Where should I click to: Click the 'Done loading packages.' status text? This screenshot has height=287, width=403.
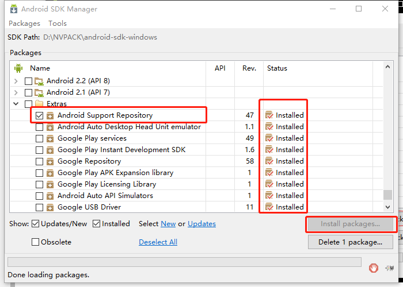48,275
